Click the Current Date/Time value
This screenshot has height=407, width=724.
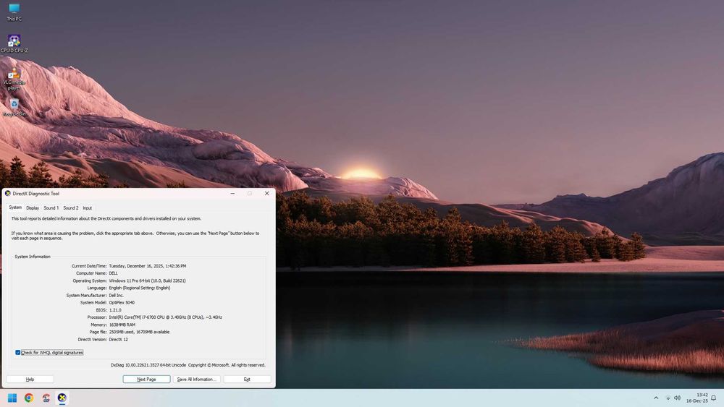click(148, 266)
